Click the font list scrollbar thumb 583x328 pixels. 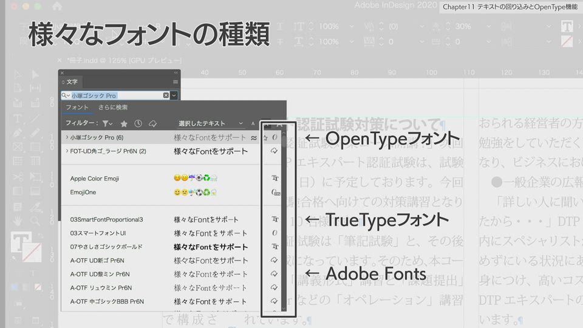point(284,142)
